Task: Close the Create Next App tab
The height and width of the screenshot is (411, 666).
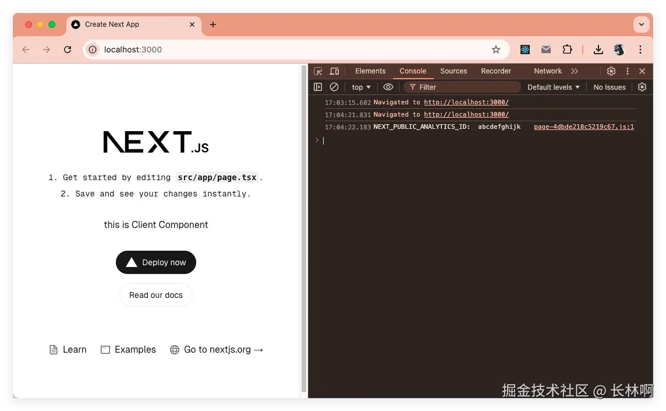Action: (x=192, y=24)
